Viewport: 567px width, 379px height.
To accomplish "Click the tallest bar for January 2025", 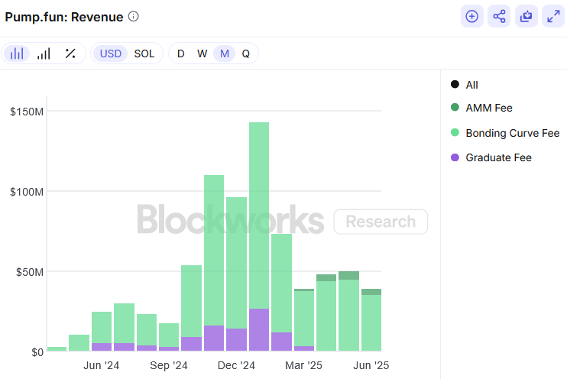I will click(259, 237).
